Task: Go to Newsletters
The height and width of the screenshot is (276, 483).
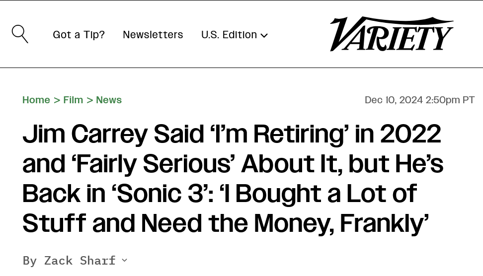Action: click(153, 35)
